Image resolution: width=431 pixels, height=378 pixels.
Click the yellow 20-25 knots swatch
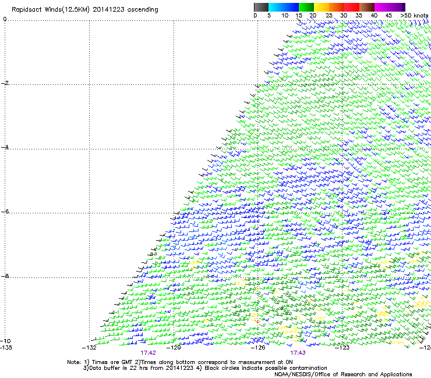click(x=322, y=7)
